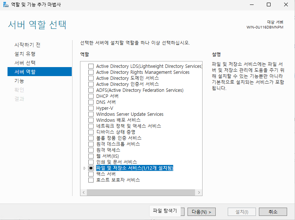Screen dimensions: 295x220
Task: Select Windows Server Update Services label
Action: [130, 114]
